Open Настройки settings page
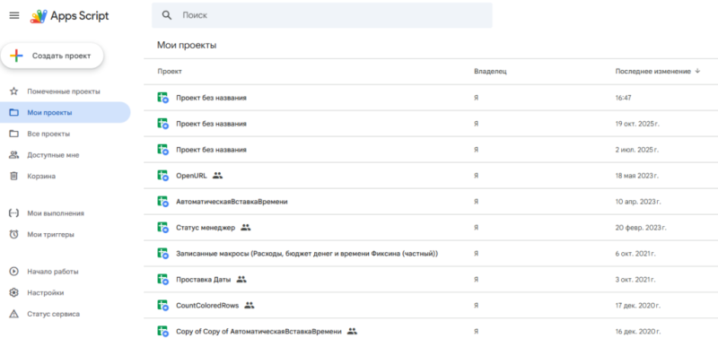The image size is (718, 364). coord(46,292)
